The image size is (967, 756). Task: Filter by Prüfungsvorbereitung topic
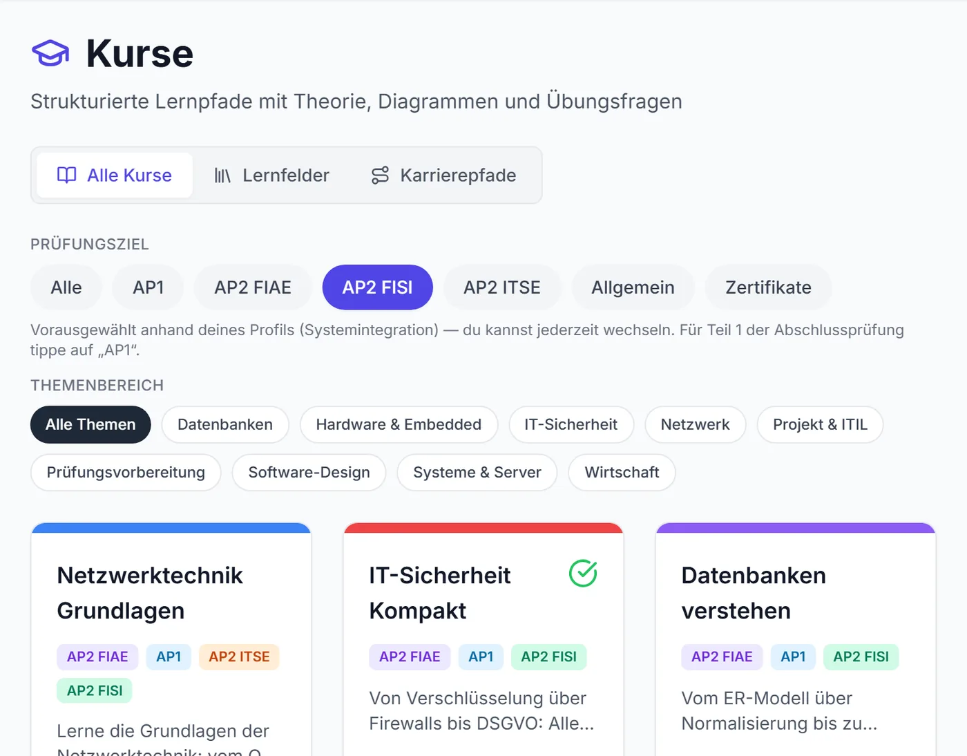pos(126,473)
